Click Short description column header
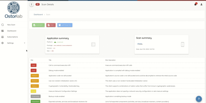Image resolution: width=206 pixels, height=103 pixels. (110, 60)
